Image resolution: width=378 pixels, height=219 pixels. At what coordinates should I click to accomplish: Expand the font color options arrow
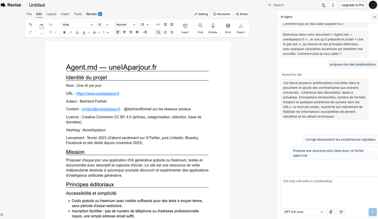pos(89,32)
